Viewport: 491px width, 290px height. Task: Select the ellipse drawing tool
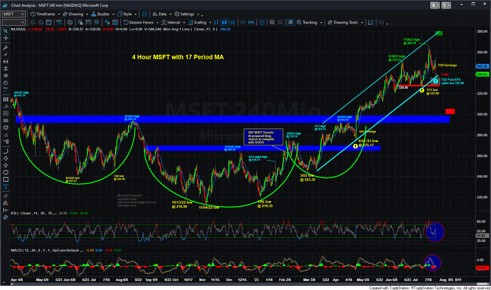pyautogui.click(x=5, y=172)
